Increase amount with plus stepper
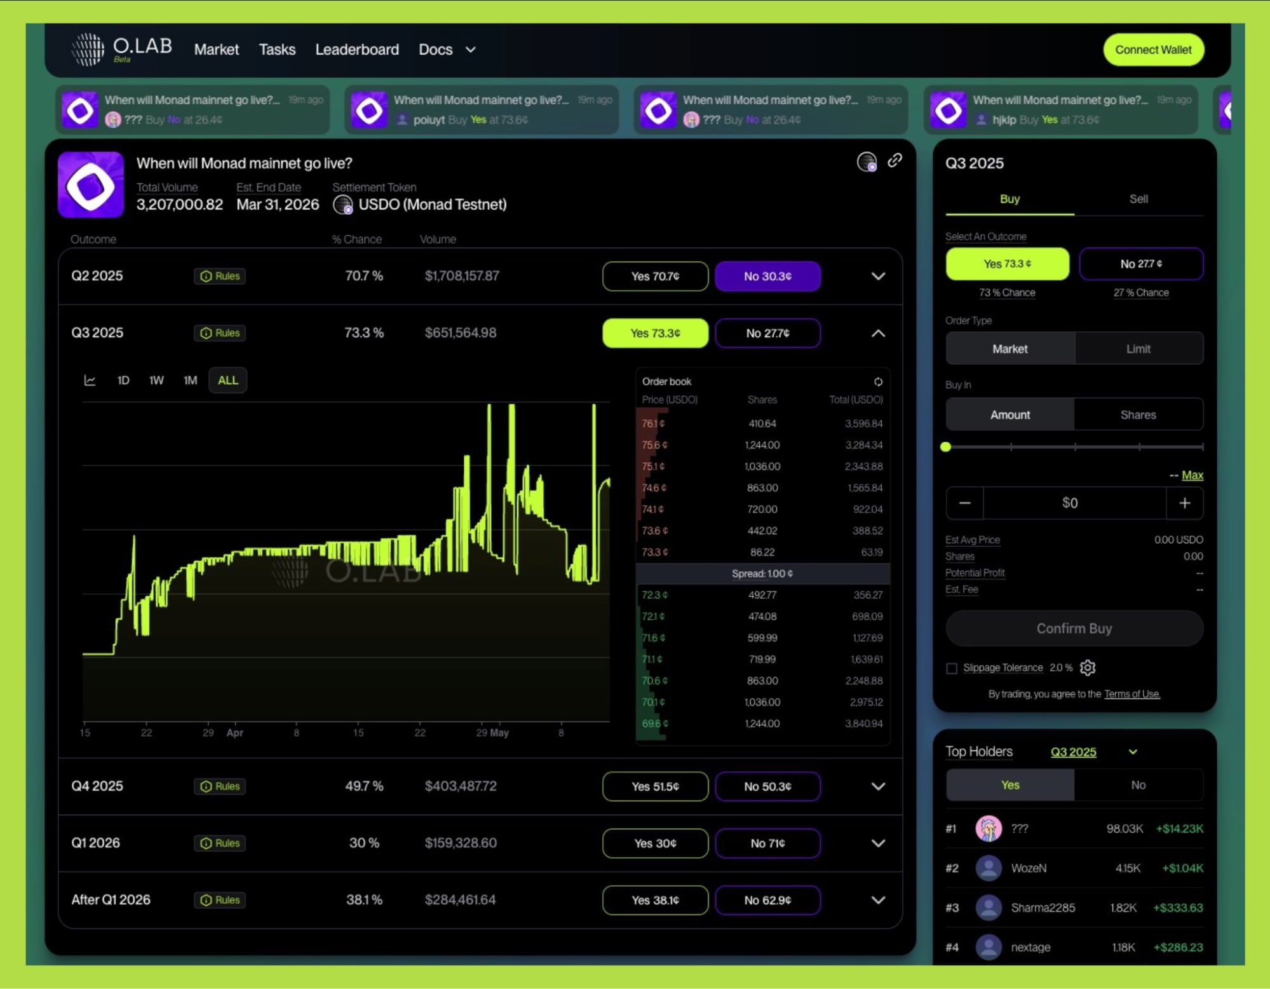Viewport: 1270px width, 989px height. click(1184, 503)
